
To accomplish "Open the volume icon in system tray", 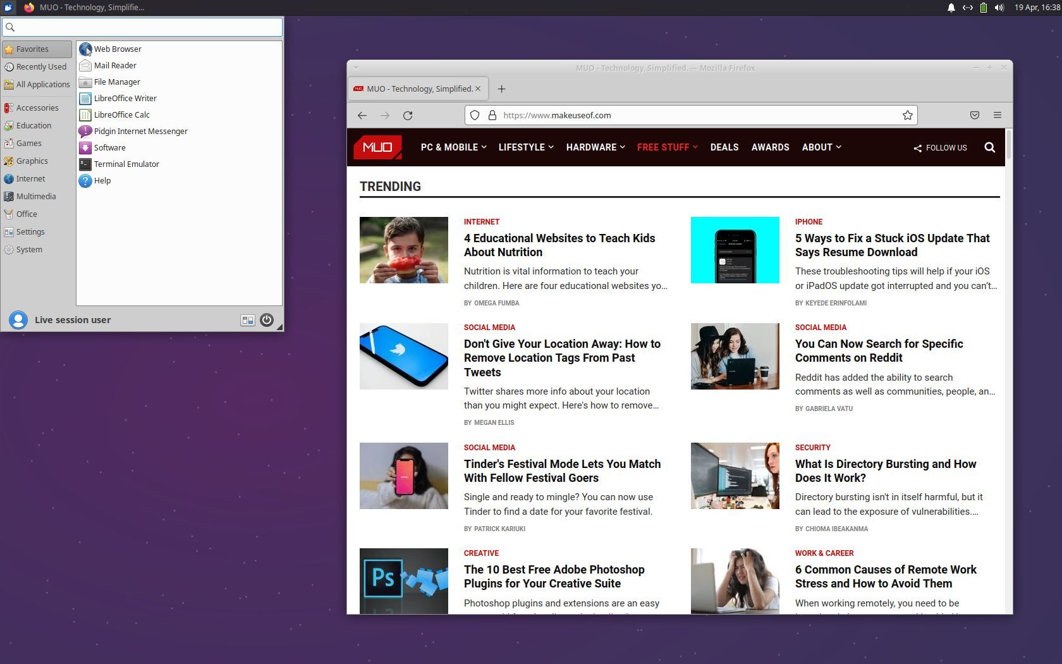I will (x=999, y=8).
